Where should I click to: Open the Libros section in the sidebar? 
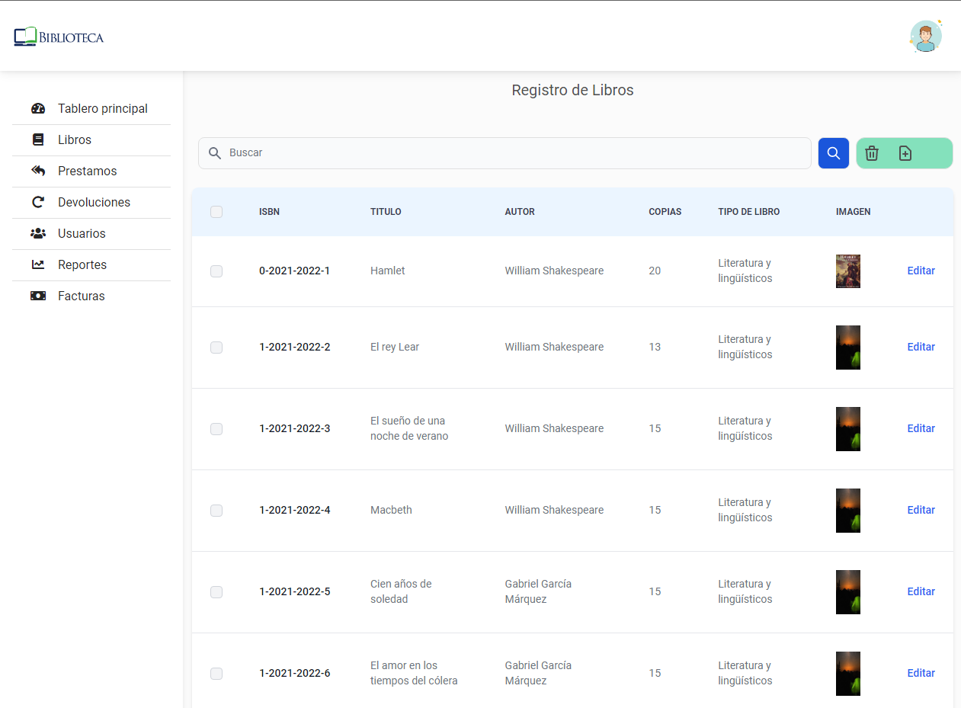coord(74,139)
